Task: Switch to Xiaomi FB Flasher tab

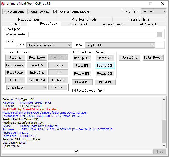Action: point(139,19)
